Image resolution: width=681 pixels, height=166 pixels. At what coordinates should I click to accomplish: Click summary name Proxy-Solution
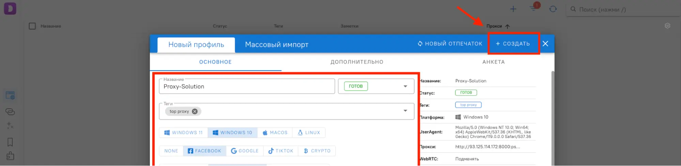click(x=471, y=81)
